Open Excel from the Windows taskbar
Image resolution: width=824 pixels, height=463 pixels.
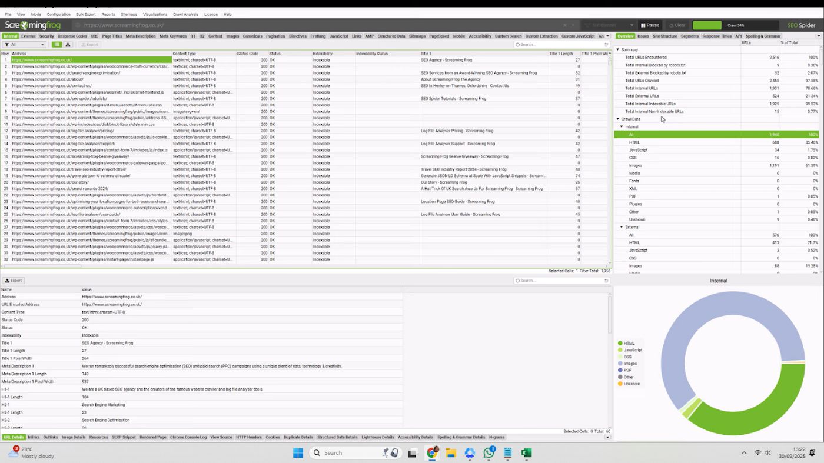[526, 452]
